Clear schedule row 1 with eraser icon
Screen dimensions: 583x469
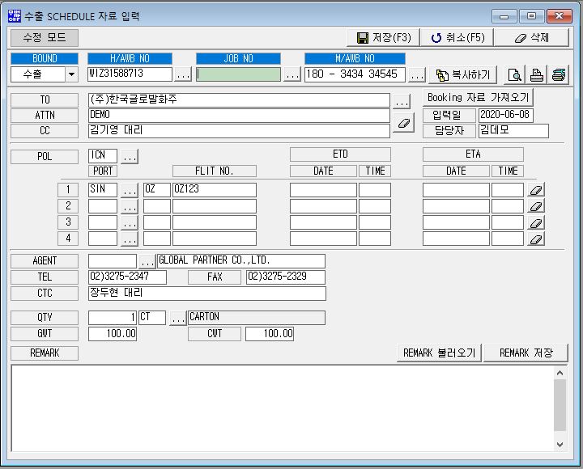pos(536,190)
